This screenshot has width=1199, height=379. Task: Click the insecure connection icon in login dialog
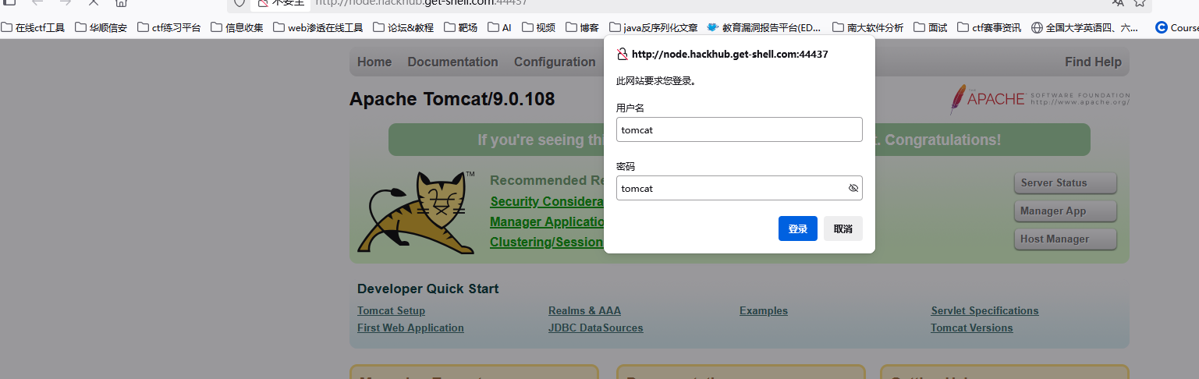pyautogui.click(x=622, y=55)
